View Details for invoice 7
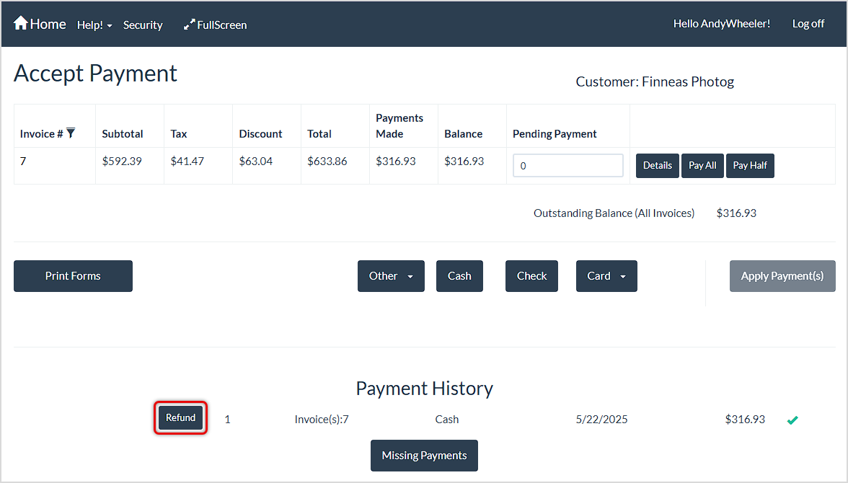Image resolution: width=848 pixels, height=483 pixels. click(657, 165)
